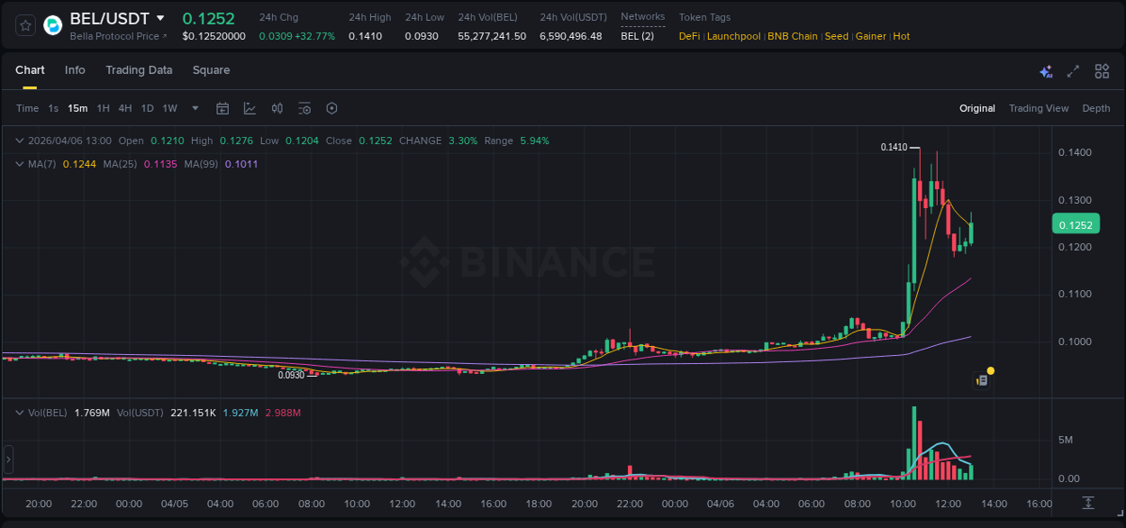Click the MA(25) indicator label
This screenshot has width=1126, height=528.
[x=120, y=164]
